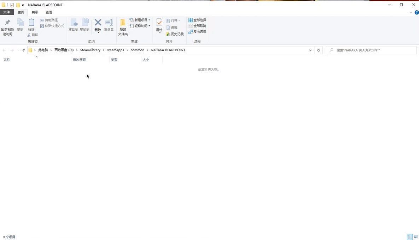Refresh the current folder view
This screenshot has height=240, width=419.
319,50
